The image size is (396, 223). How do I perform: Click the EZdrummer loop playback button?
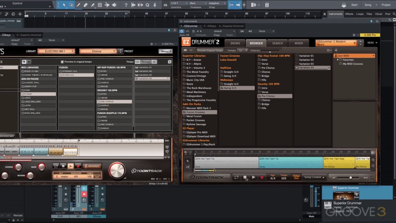tap(236, 177)
